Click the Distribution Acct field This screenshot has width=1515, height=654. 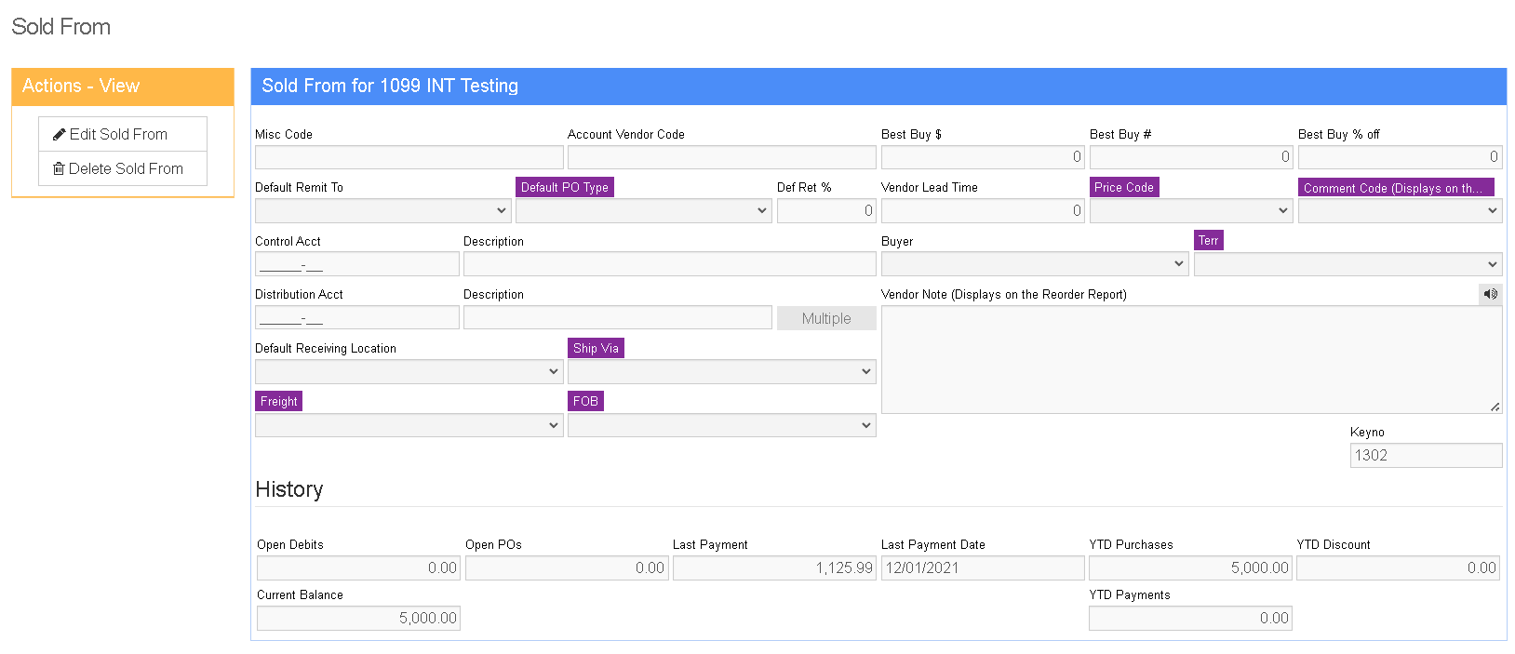click(356, 318)
